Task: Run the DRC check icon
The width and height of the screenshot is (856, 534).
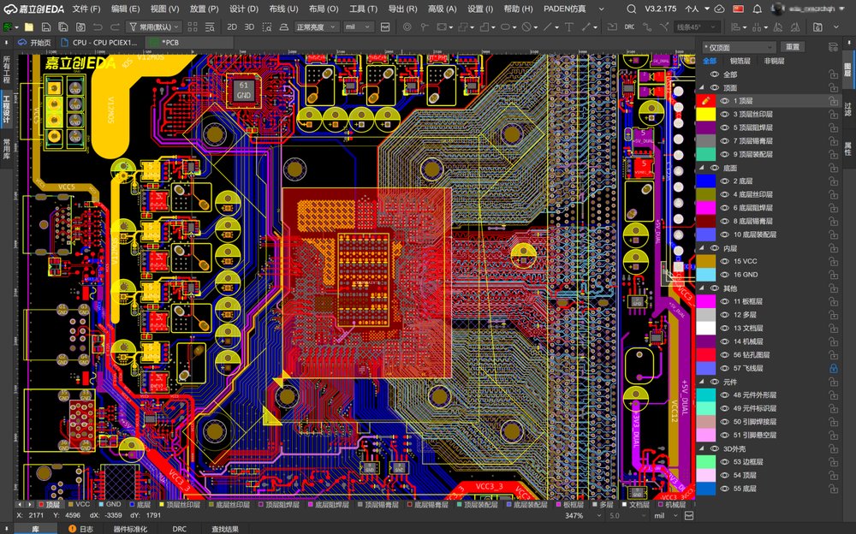Action: tap(629, 27)
